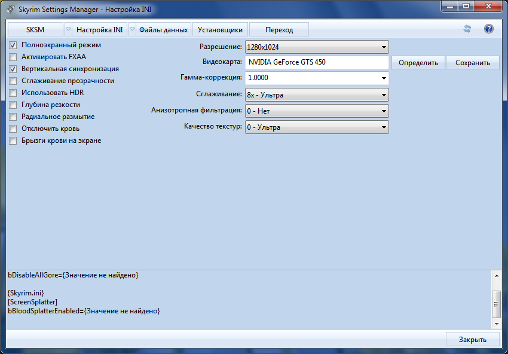Expand Анизотропная фильтрация combo box

pos(317,111)
